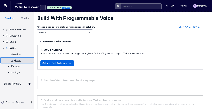Click Get your first Twilio number button
The width and height of the screenshot is (212, 109).
tap(57, 63)
